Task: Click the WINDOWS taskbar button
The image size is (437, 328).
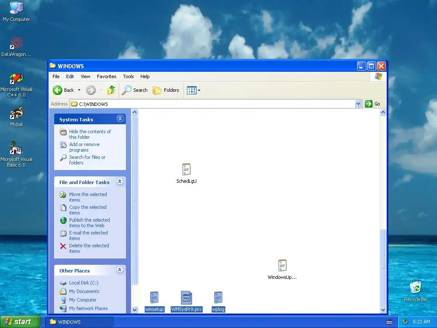Action: click(x=80, y=322)
